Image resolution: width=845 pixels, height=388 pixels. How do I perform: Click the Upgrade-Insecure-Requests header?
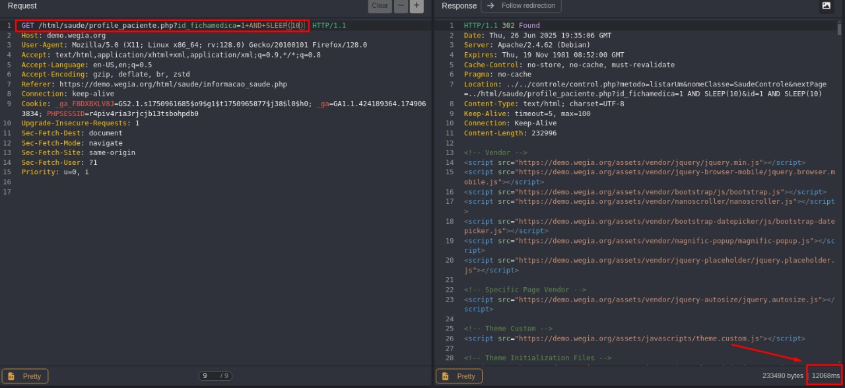click(x=81, y=123)
